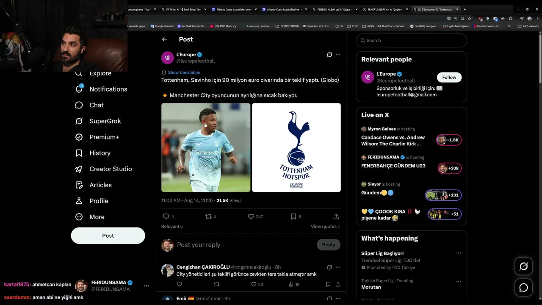Screen dimensions: 542x305
Task: Open the Chat bubble icon in sidebar
Action: [x=79, y=105]
